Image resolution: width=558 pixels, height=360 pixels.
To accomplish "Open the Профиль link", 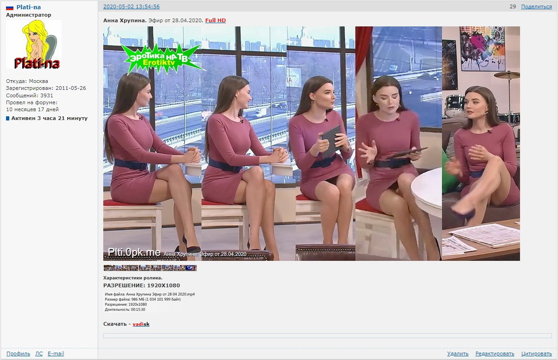I will click(x=18, y=354).
